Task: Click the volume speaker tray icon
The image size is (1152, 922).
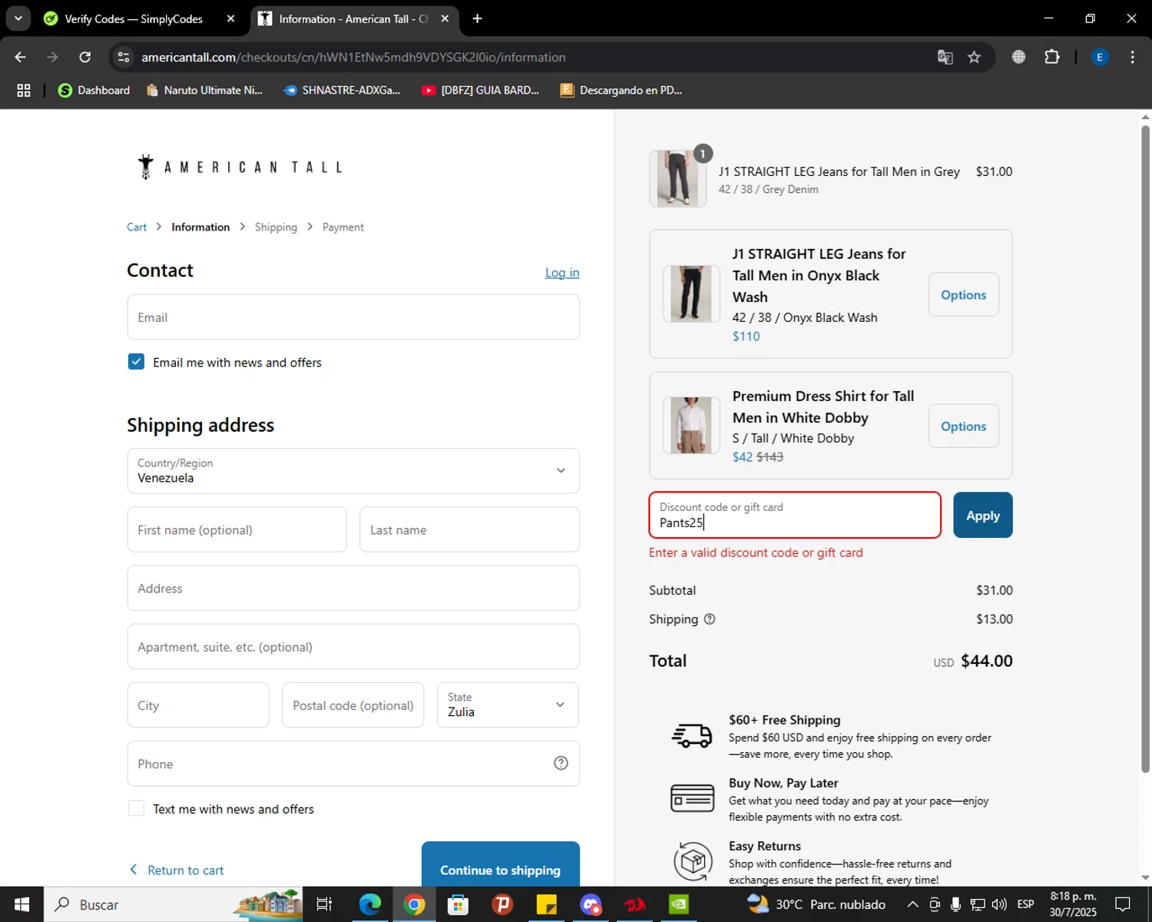Action: (999, 904)
